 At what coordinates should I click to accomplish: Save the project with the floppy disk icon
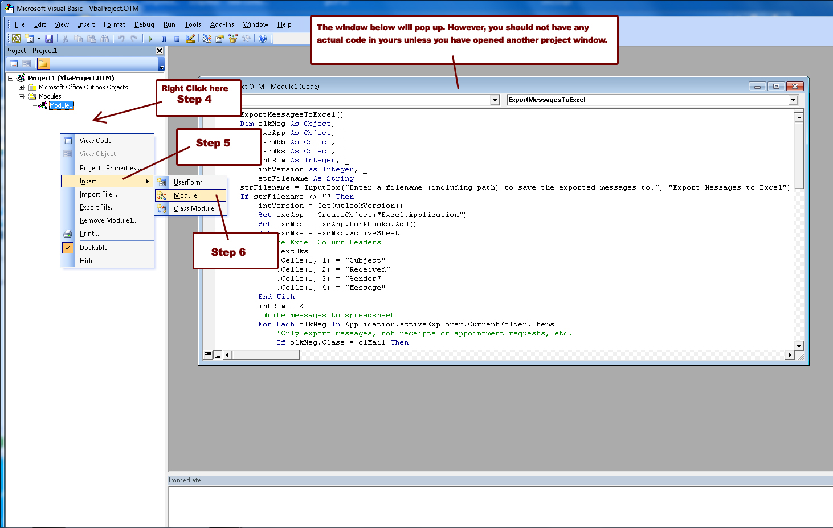click(49, 39)
